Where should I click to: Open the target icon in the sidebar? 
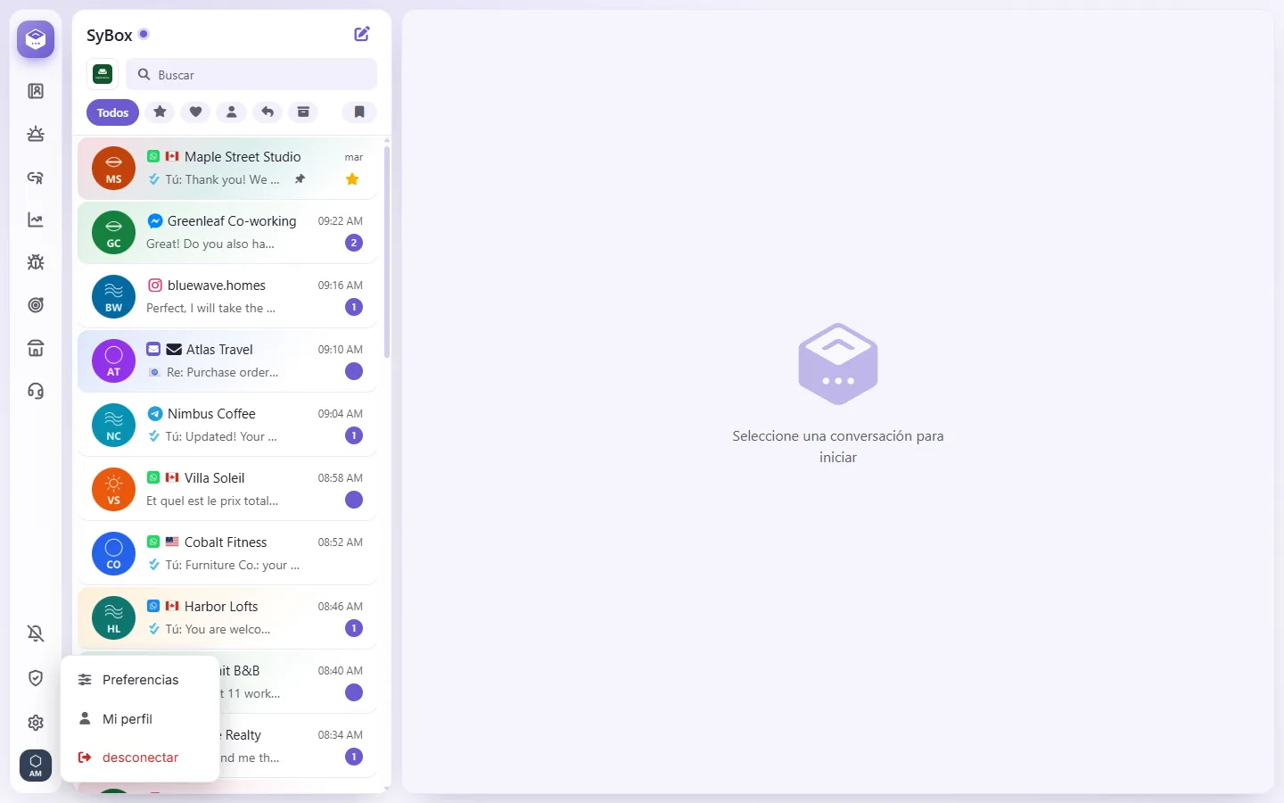point(36,305)
